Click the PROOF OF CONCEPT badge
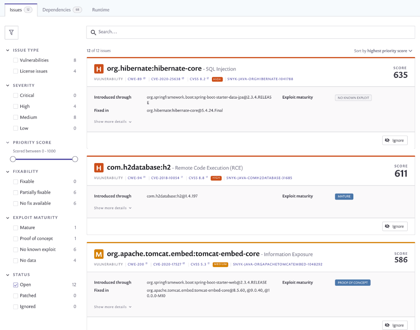420x330 pixels. tap(352, 282)
